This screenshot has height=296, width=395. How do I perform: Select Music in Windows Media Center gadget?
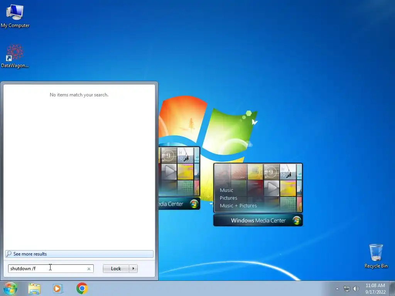(226, 190)
